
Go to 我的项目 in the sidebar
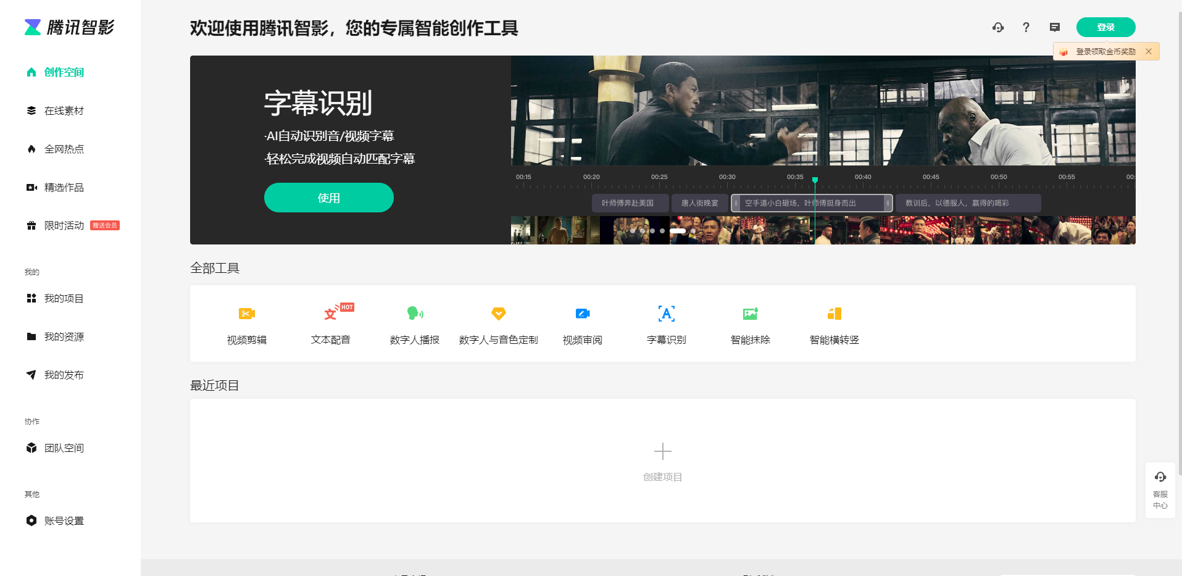(64, 298)
